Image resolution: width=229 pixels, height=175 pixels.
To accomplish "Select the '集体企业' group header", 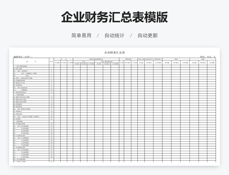I will pos(128,59).
